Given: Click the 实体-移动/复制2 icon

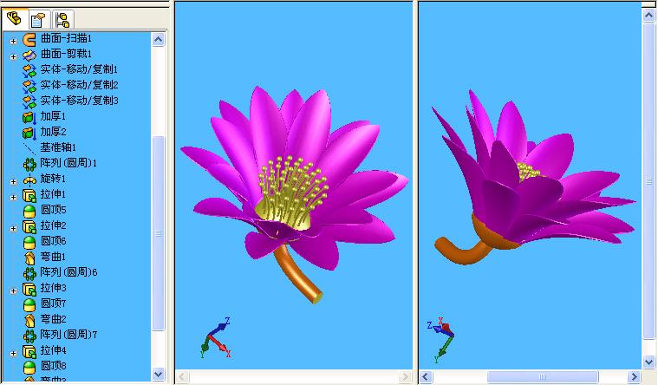Looking at the screenshot, I should click(x=29, y=86).
